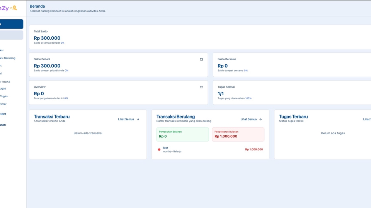371x208 pixels.
Task: Click the arrow icon beside Transaksi Terbaru's Lihat Semua
Action: click(x=138, y=119)
